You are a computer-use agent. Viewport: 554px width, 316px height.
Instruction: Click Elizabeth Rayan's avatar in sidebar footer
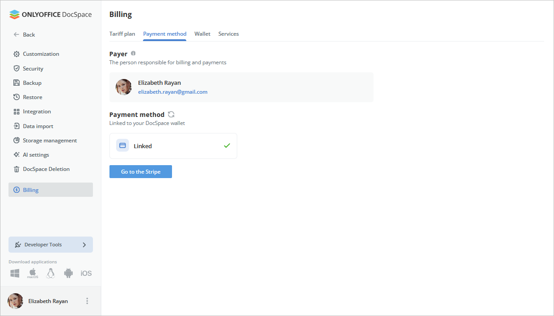[15, 301]
